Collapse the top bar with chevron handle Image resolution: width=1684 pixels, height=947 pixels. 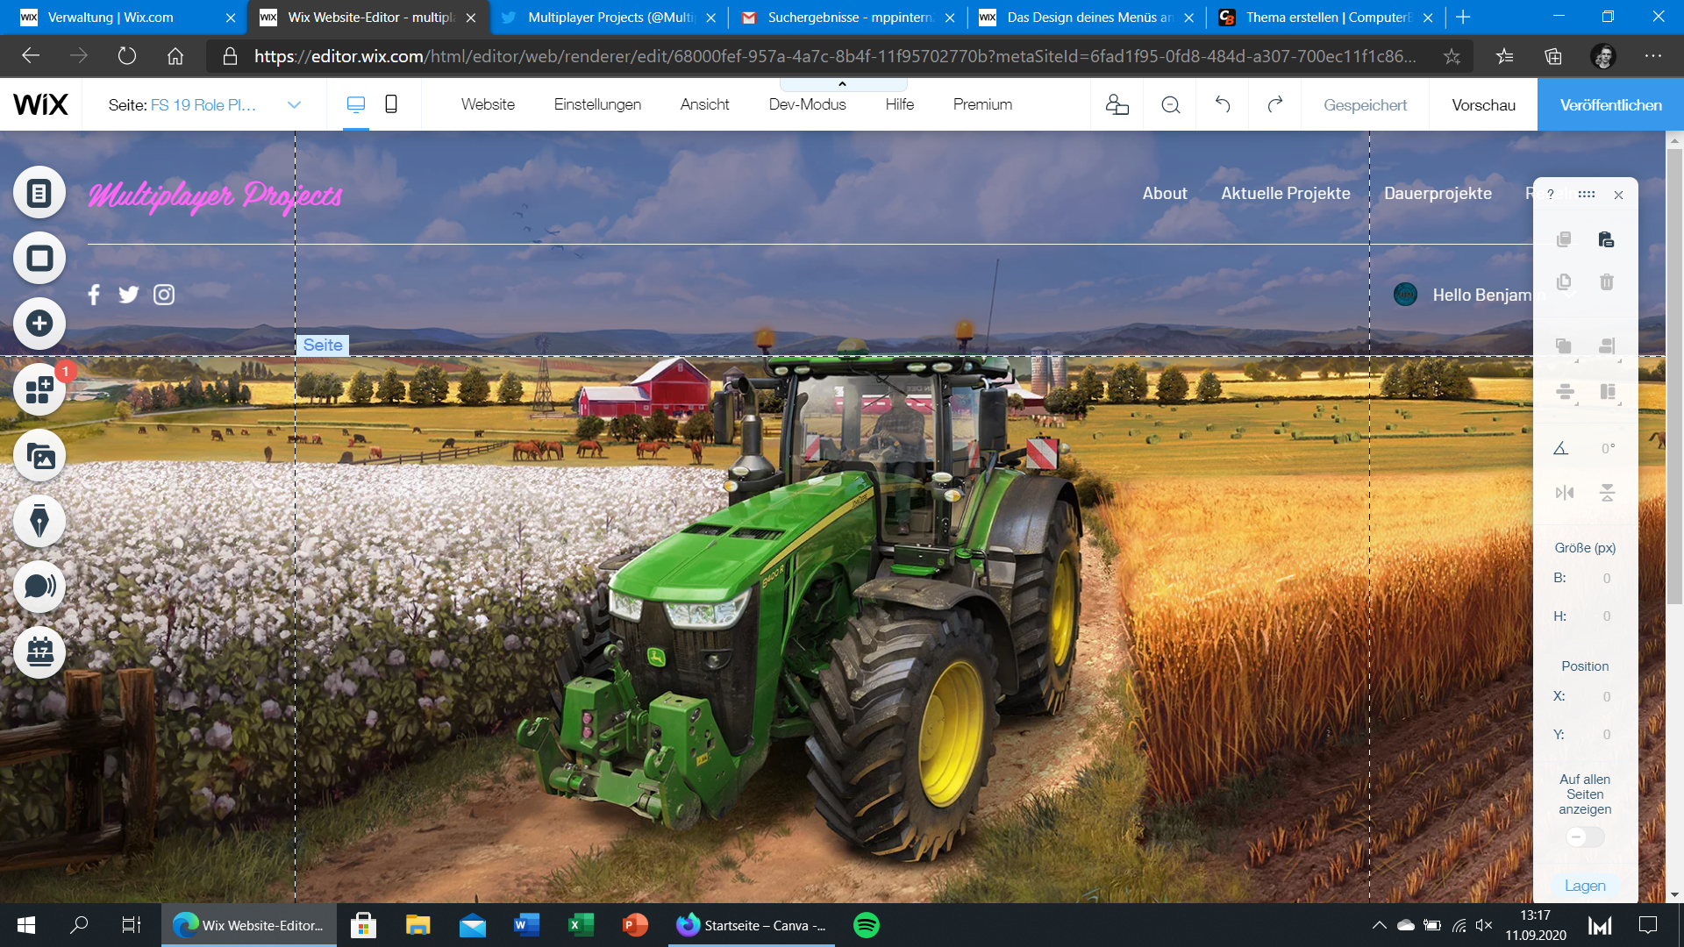tap(842, 84)
